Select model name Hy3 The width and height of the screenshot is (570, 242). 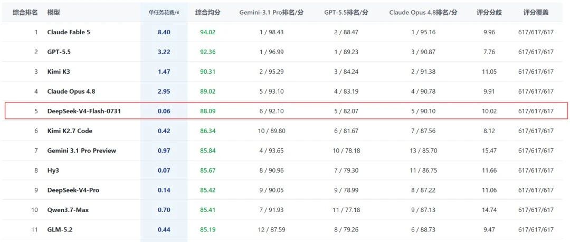53,170
